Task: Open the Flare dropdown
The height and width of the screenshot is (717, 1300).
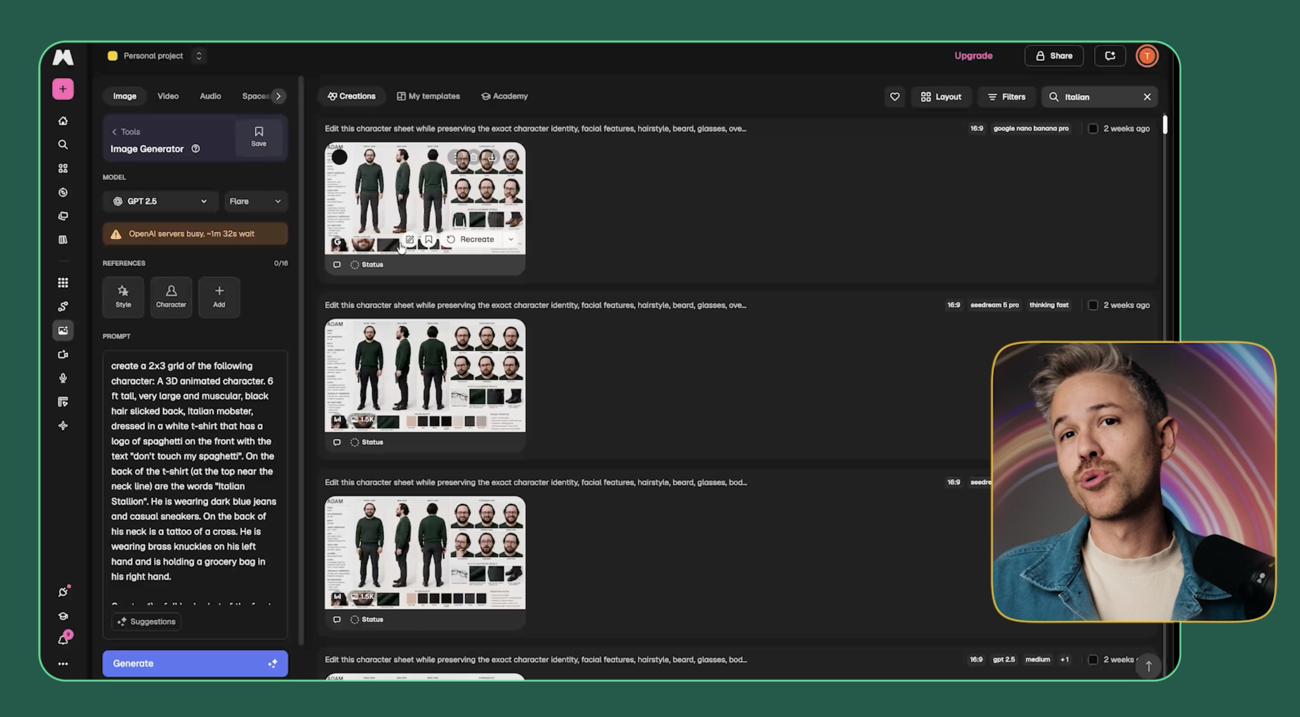Action: coord(256,201)
